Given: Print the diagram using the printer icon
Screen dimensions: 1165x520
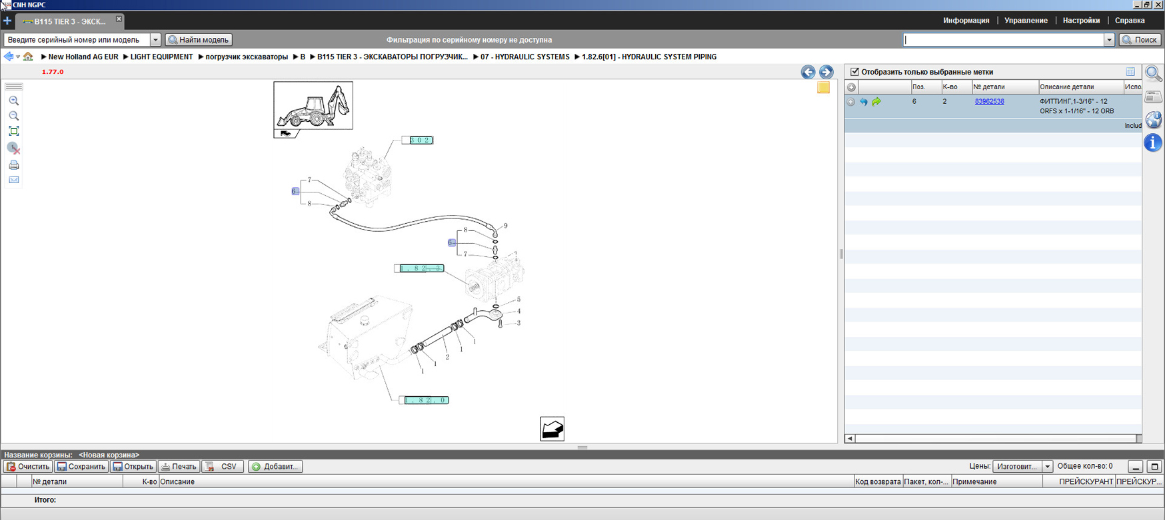Looking at the screenshot, I should coord(13,165).
